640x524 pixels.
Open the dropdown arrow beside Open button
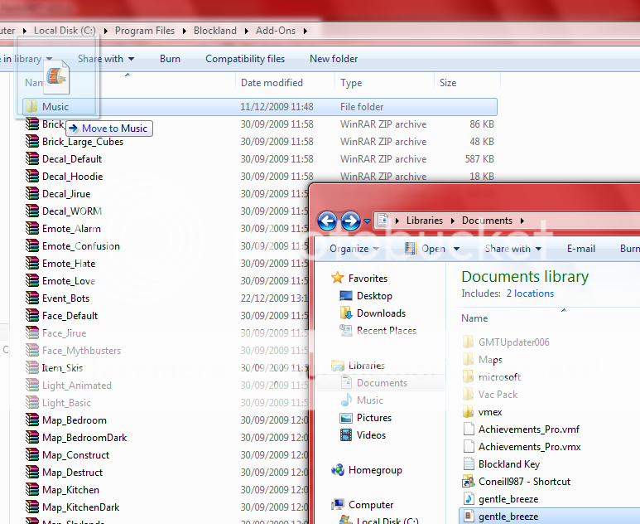pos(457,249)
